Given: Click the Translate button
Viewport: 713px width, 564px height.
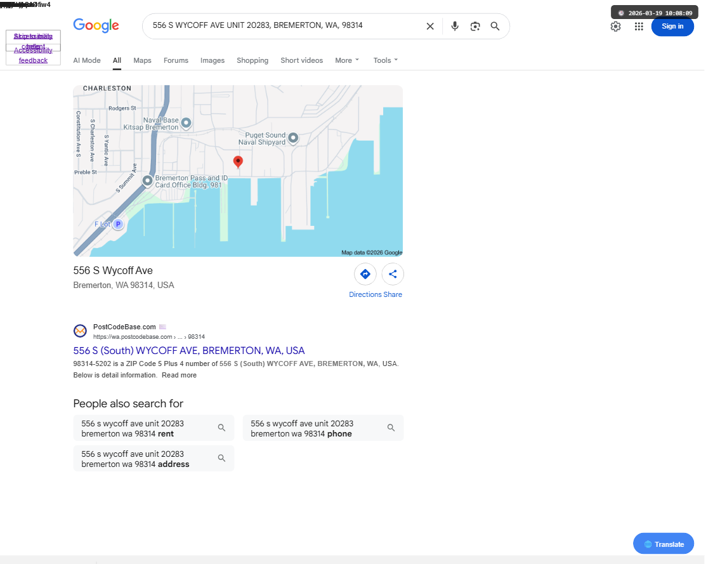Looking at the screenshot, I should [x=664, y=544].
